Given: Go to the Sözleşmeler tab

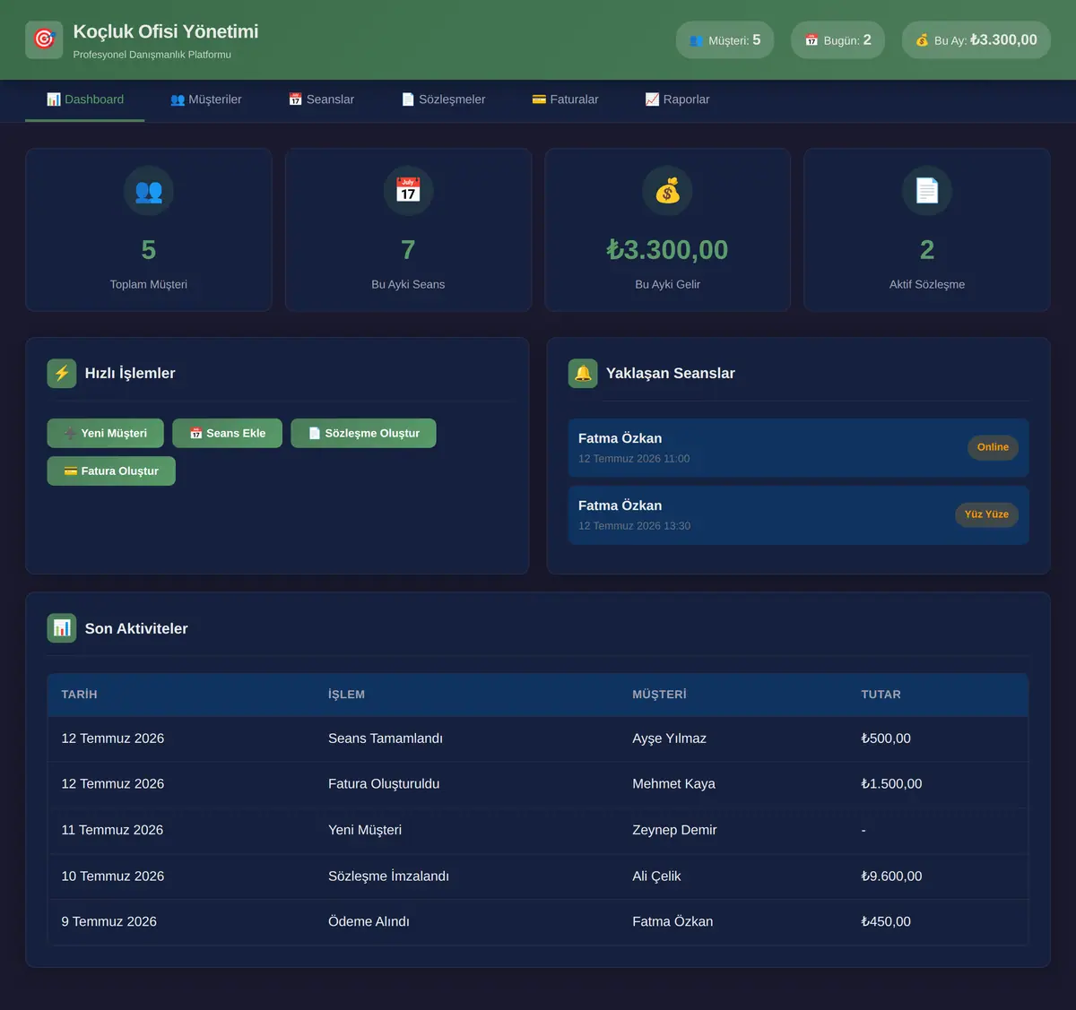Looking at the screenshot, I should pyautogui.click(x=443, y=99).
